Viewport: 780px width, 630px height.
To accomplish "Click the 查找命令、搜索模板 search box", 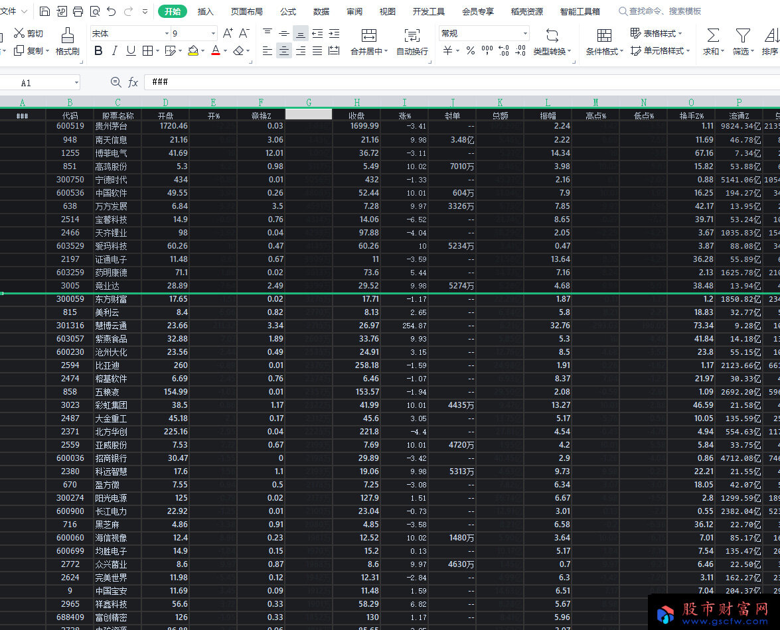I will pos(660,11).
